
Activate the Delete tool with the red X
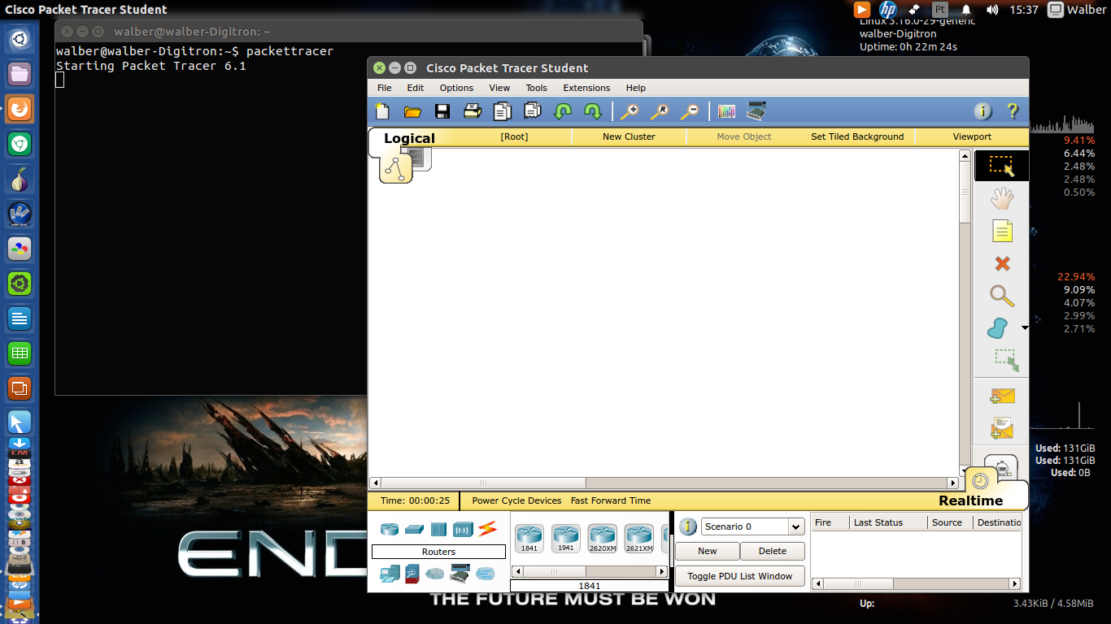1002,264
